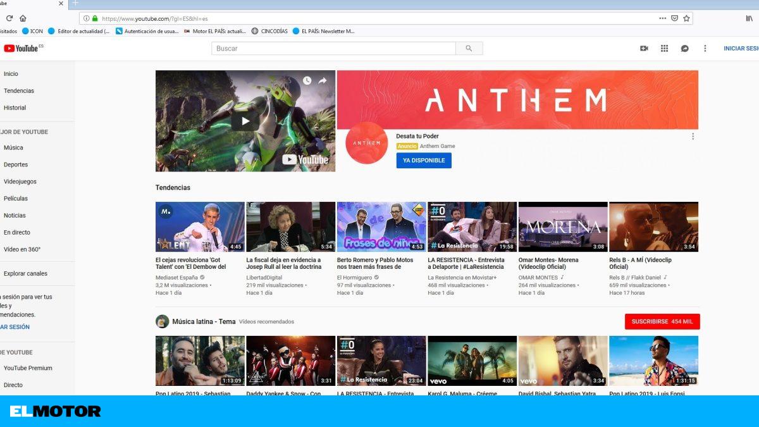Click the INICIAR SESIÓN link in header
The height and width of the screenshot is (427, 759).
741,49
